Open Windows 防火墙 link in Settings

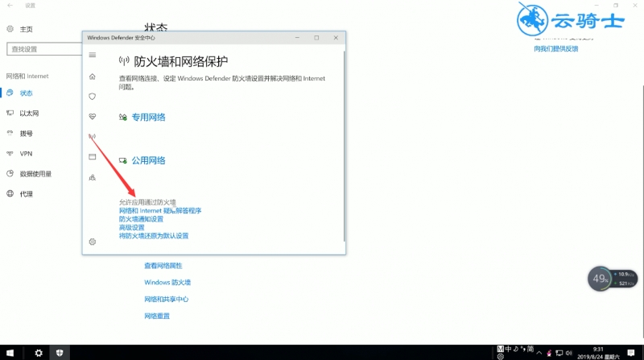pyautogui.click(x=167, y=283)
